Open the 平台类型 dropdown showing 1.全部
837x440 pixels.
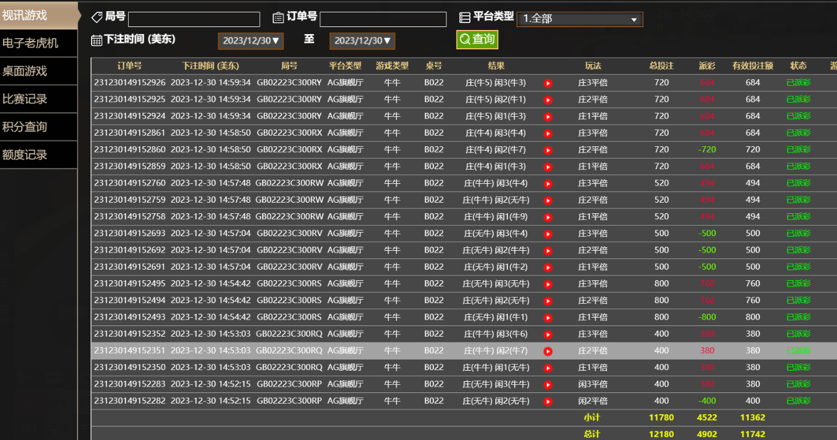(x=579, y=19)
